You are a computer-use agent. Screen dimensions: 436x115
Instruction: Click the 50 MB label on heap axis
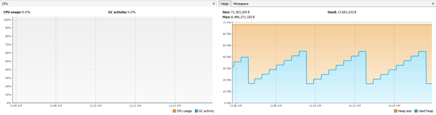(227, 46)
